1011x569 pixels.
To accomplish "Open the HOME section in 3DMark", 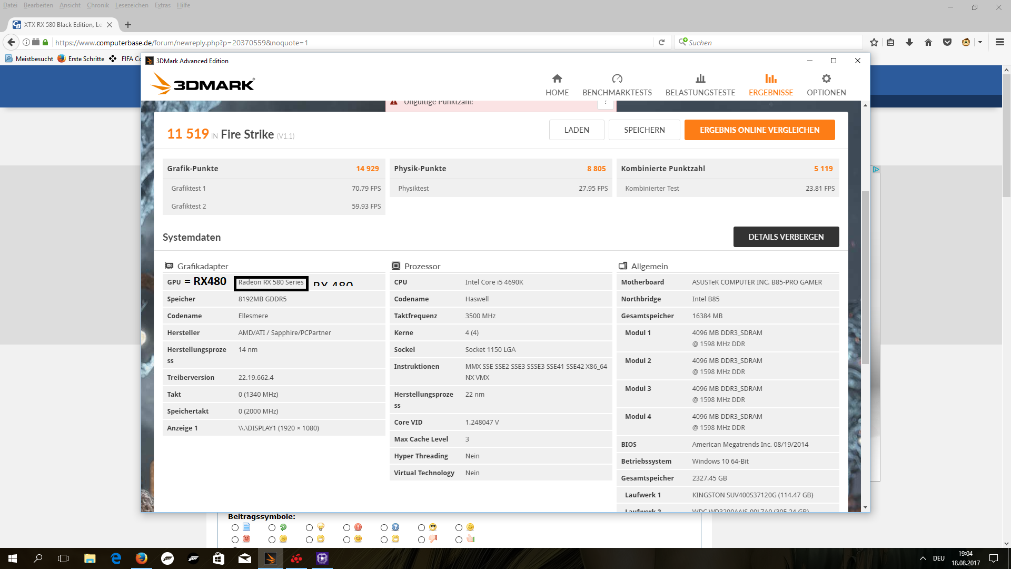I will click(x=557, y=85).
